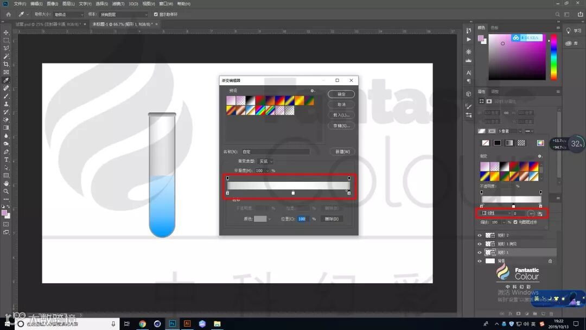
Task: Hide the 矩形 1 拷贝 layer
Action: coord(480,244)
